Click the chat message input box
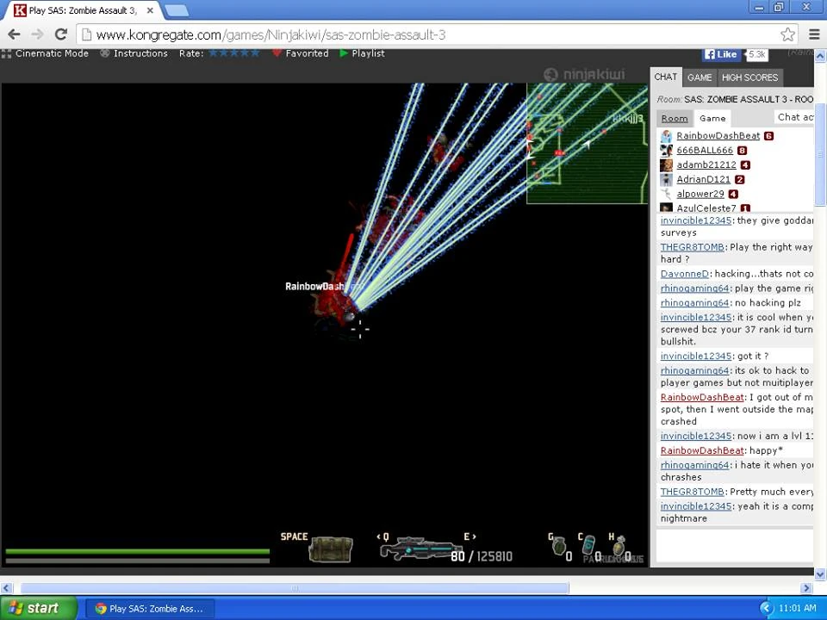The height and width of the screenshot is (620, 827). (x=734, y=545)
